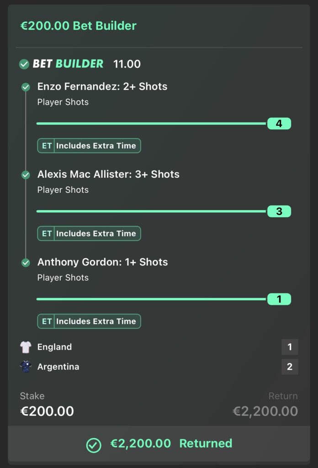Image resolution: width=318 pixels, height=468 pixels.
Task: Click the €2,200.00 Returned banner
Action: click(159, 443)
